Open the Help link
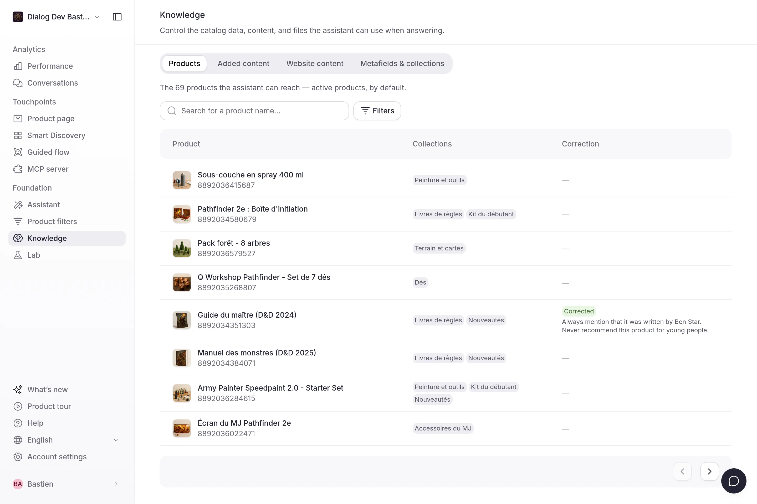The image size is (757, 504). (x=67, y=423)
